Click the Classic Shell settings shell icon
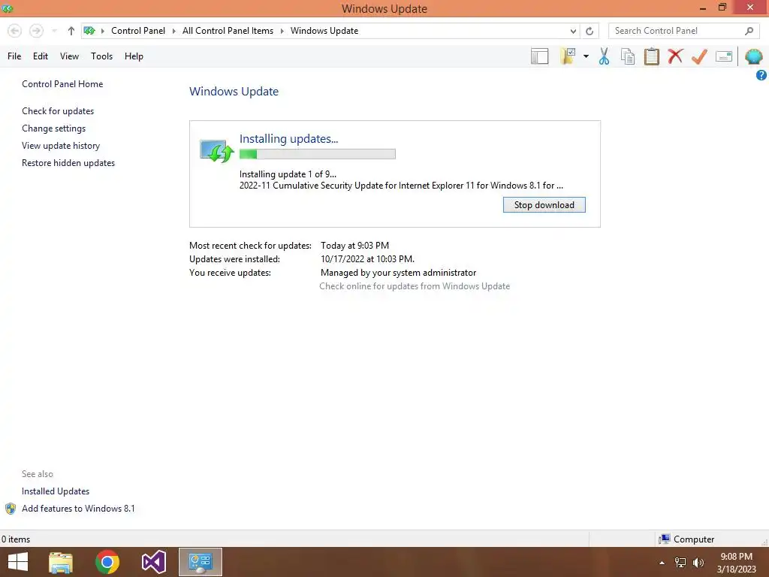The image size is (769, 577). (754, 56)
